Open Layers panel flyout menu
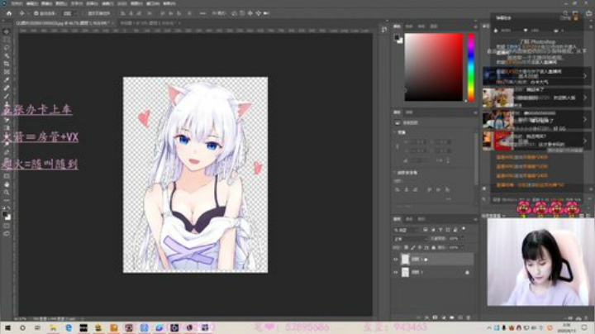This screenshot has width=595, height=334. [x=475, y=219]
